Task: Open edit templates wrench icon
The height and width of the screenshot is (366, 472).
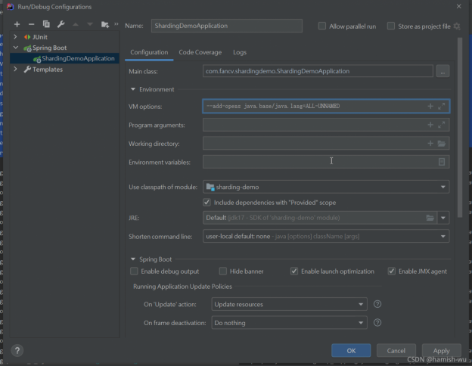Action: click(61, 25)
